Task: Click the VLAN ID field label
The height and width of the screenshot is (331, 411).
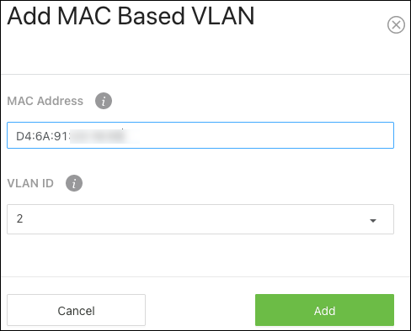Action: [x=30, y=183]
